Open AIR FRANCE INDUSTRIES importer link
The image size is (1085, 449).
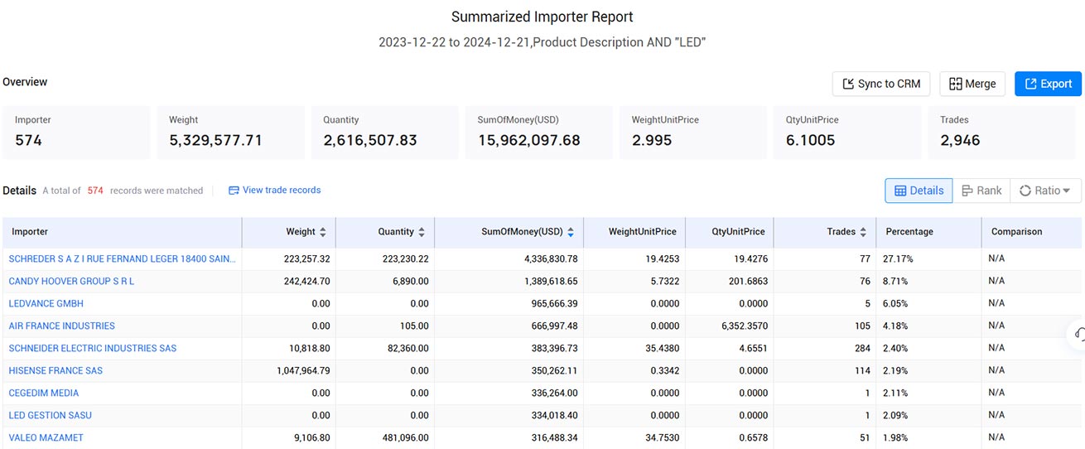pos(62,326)
